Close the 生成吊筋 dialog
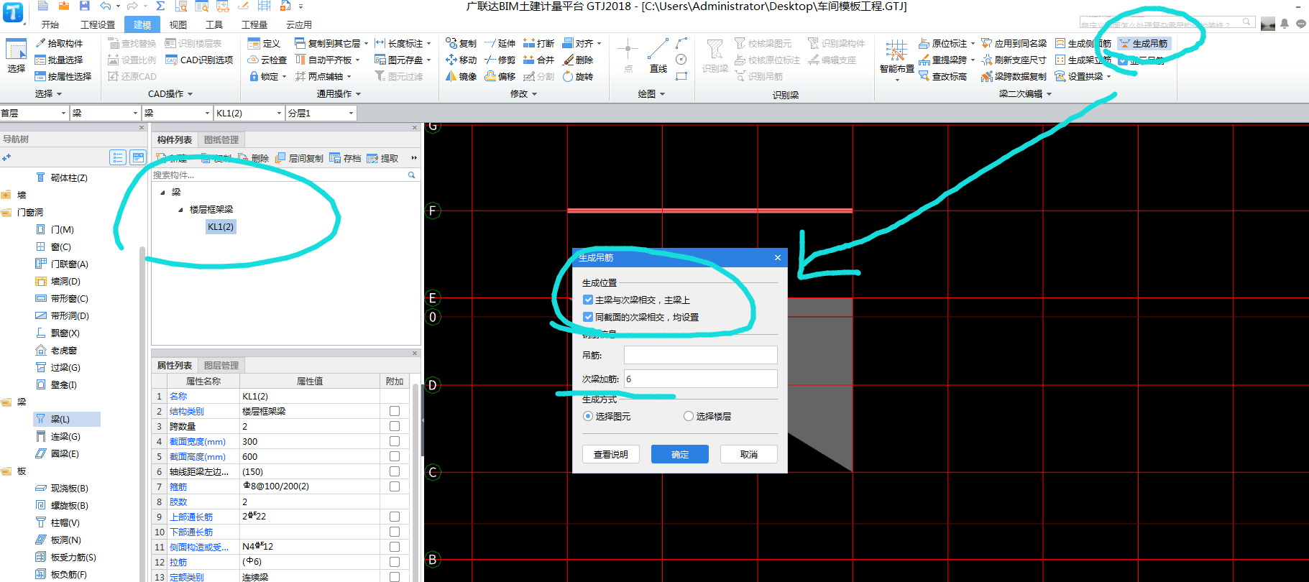This screenshot has width=1309, height=582. click(x=778, y=257)
